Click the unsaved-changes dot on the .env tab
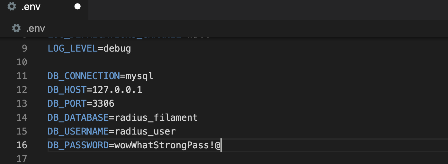 77,6
